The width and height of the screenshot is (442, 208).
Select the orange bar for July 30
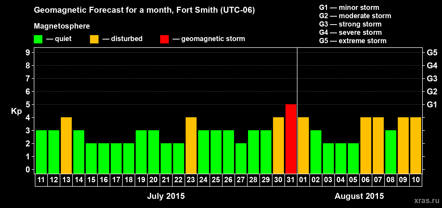coord(278,145)
